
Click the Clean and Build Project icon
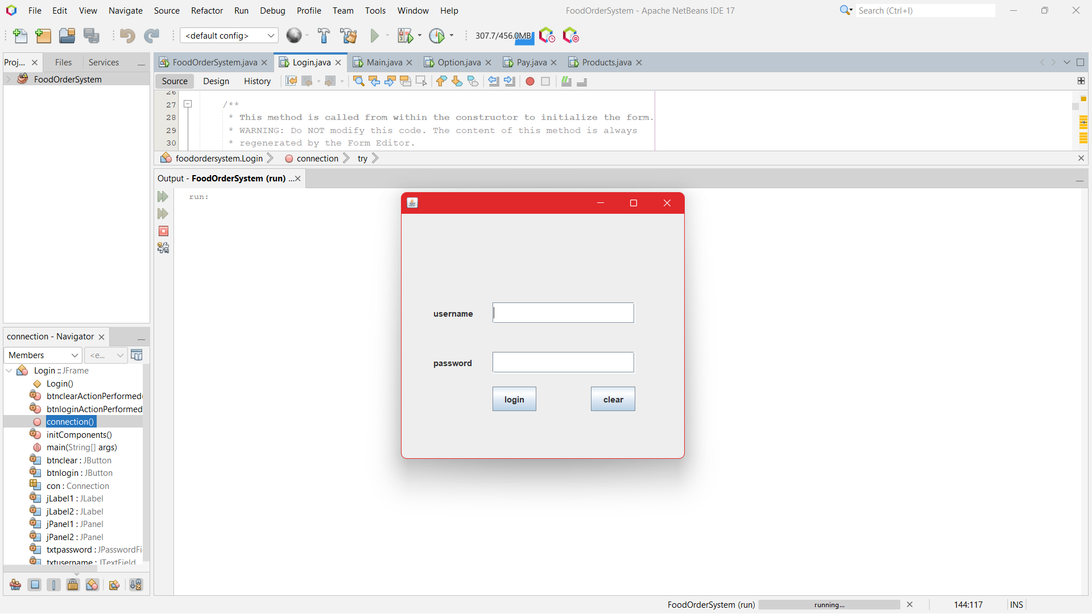pyautogui.click(x=348, y=36)
